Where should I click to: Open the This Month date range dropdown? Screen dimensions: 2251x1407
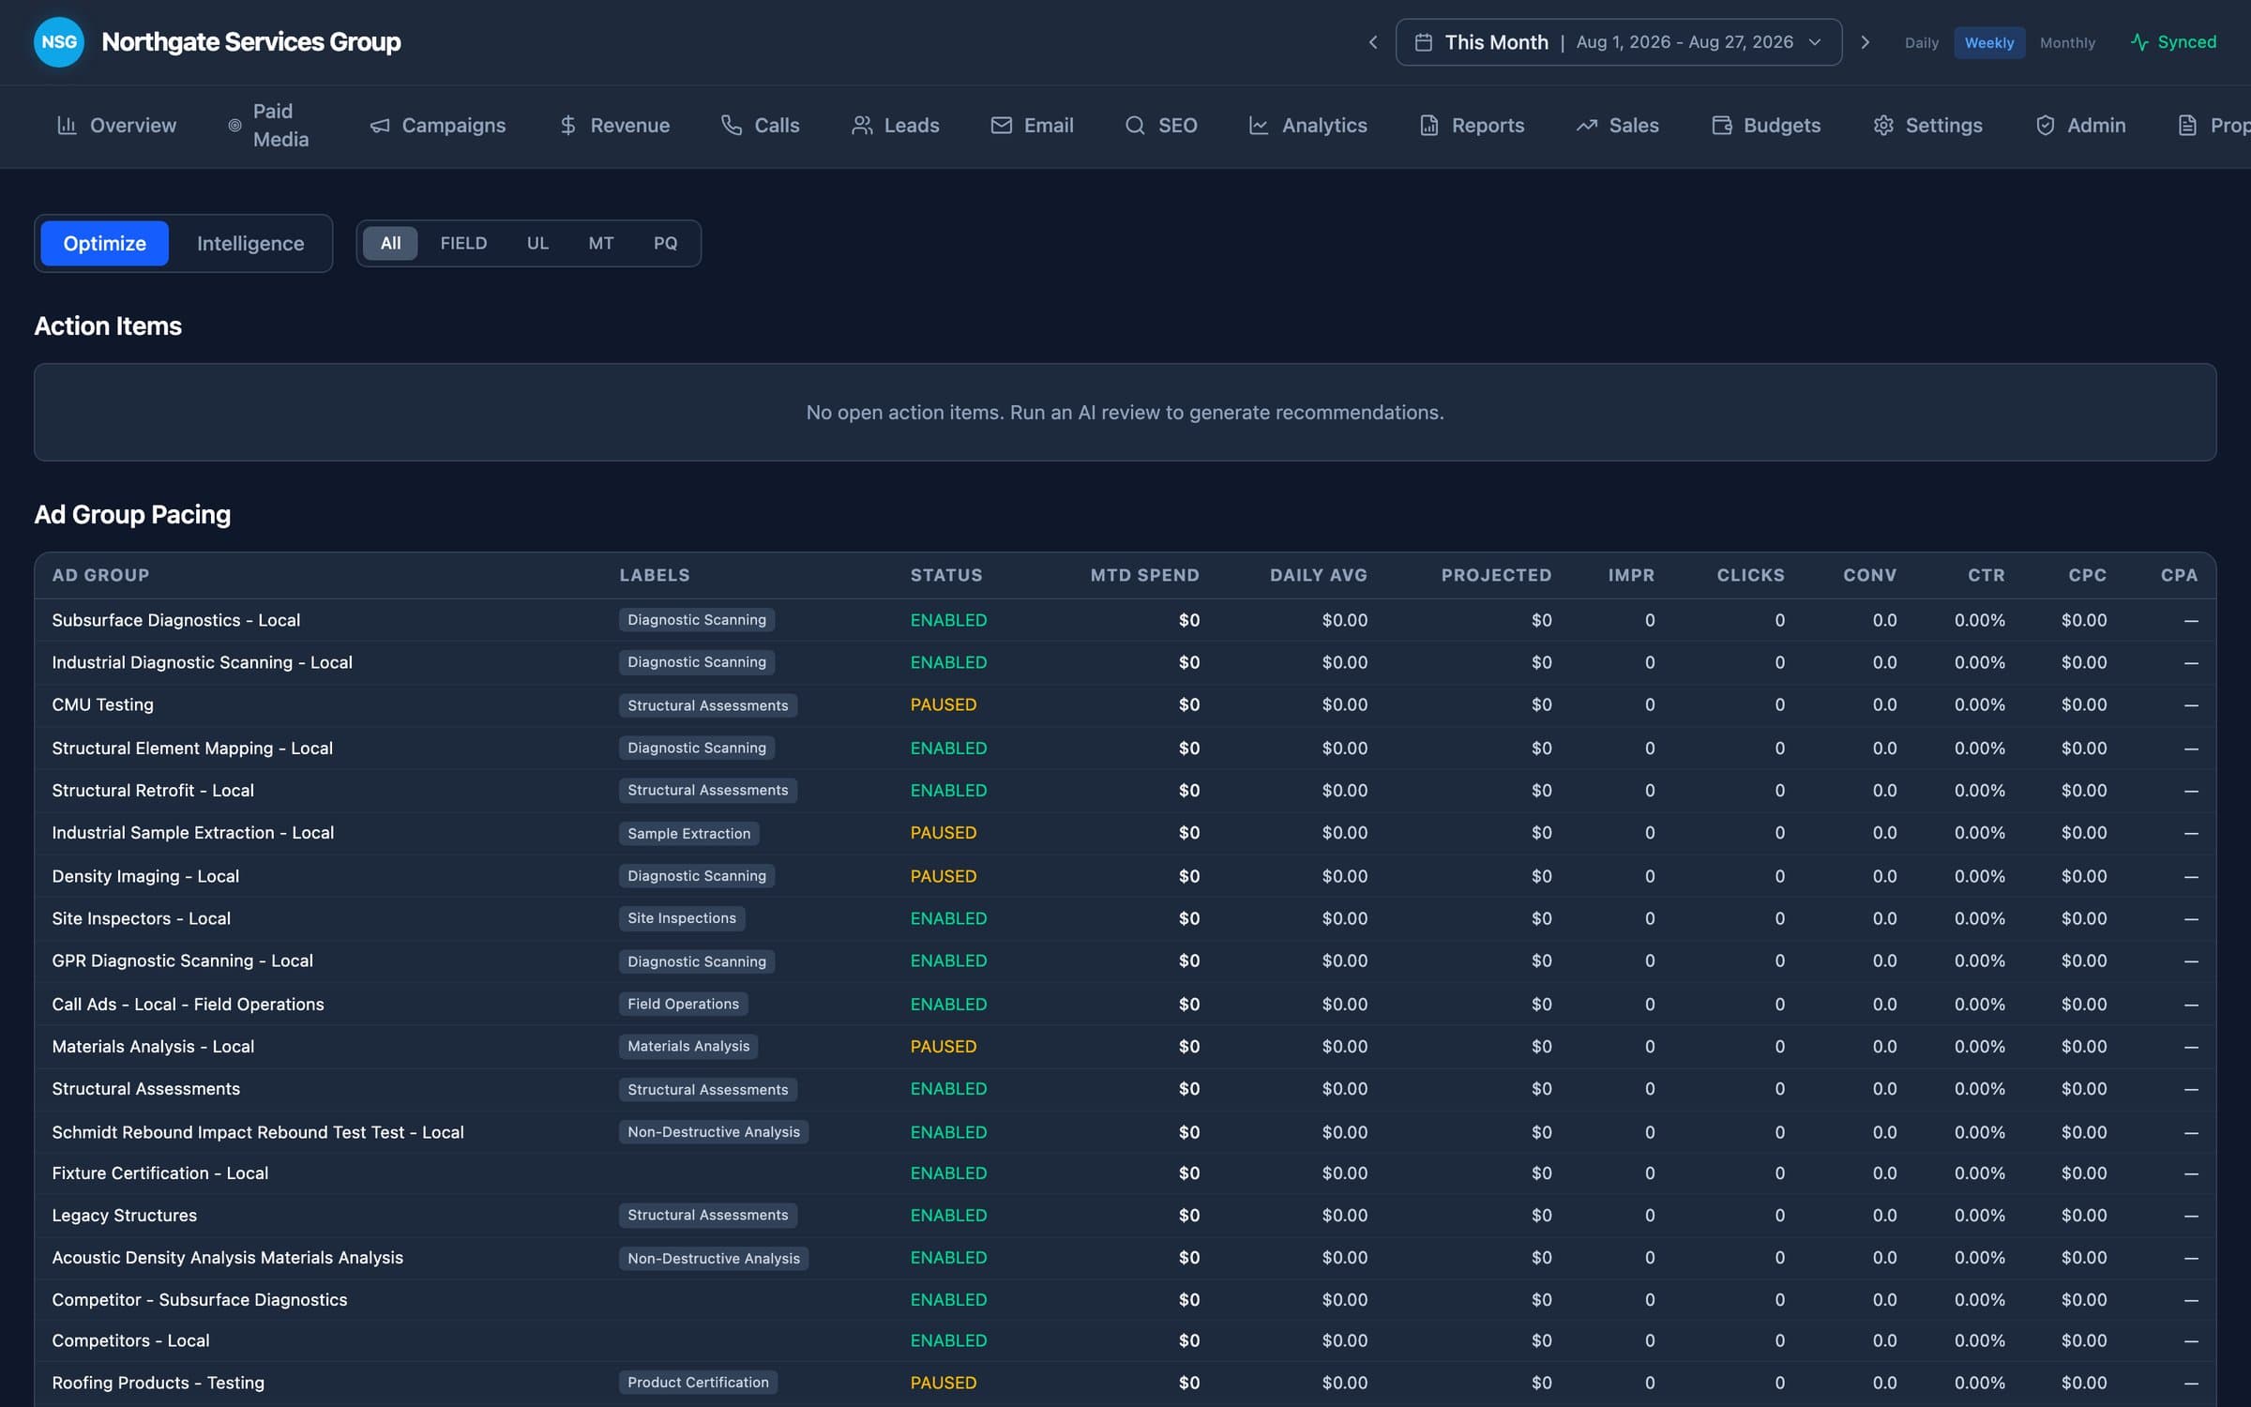coord(1618,42)
